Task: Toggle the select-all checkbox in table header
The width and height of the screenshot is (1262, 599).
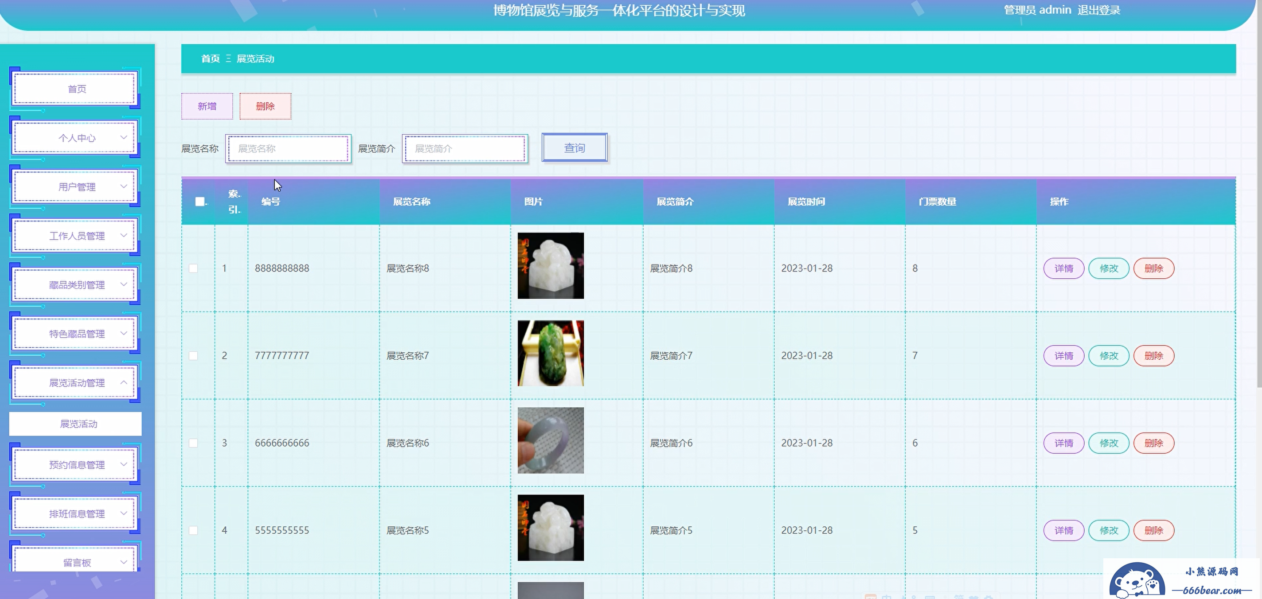Action: (199, 201)
